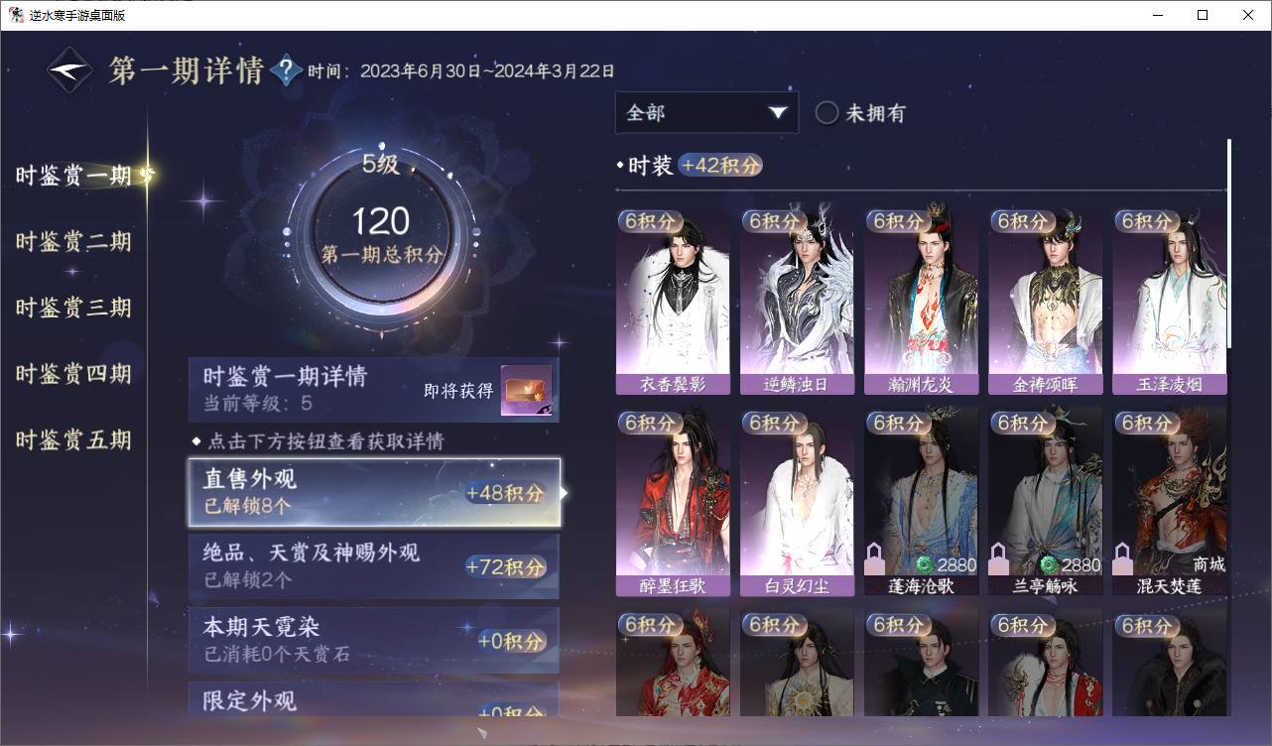
Task: Click the upcoming reward chest icon
Action: pos(526,391)
